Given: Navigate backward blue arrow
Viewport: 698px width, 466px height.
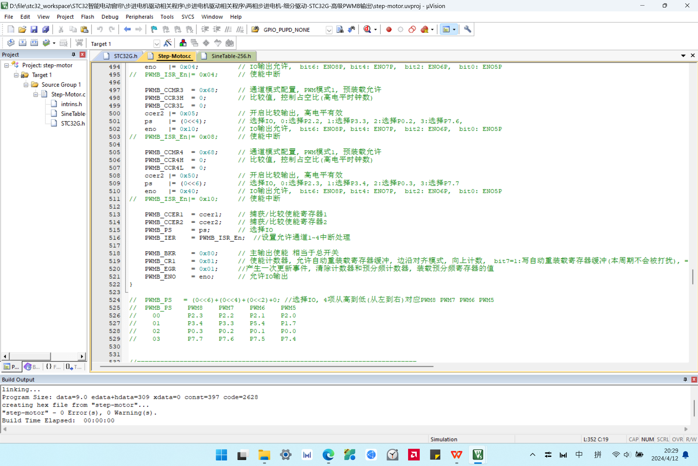Looking at the screenshot, I should (127, 29).
